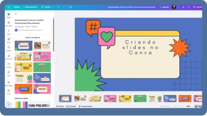The width and height of the screenshot is (207, 116).
Task: Open the Notas panel
Action: pos(60,106)
